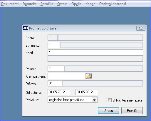Confirm with the V redu button
The image size is (151, 121).
click(x=108, y=111)
